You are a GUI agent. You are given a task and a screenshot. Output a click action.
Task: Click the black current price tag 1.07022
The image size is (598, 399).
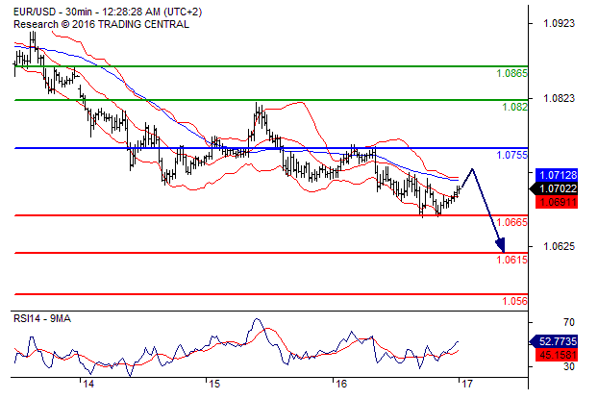click(554, 188)
